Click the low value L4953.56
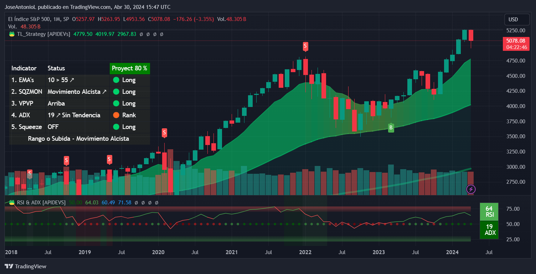The image size is (536, 274). (x=134, y=19)
